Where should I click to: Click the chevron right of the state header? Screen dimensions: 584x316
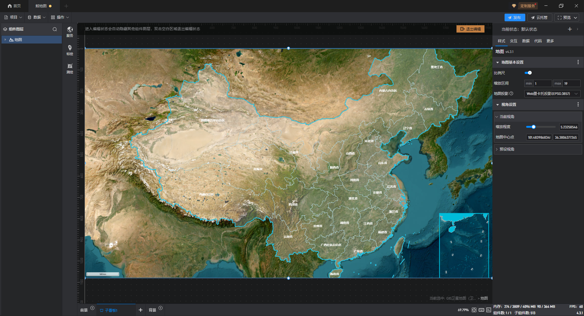click(577, 29)
